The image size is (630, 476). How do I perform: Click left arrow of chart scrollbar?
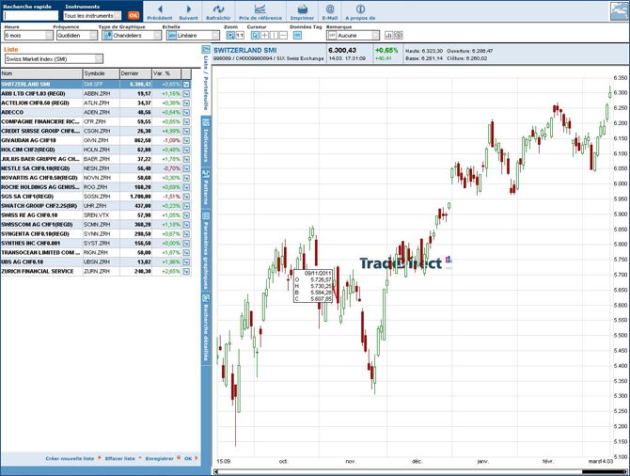(215, 471)
